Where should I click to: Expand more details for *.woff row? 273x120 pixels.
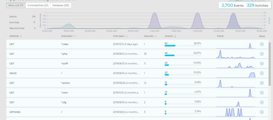(x=262, y=63)
